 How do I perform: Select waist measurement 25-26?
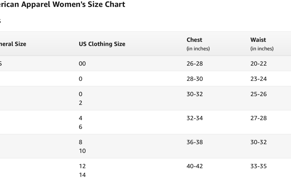point(258,94)
